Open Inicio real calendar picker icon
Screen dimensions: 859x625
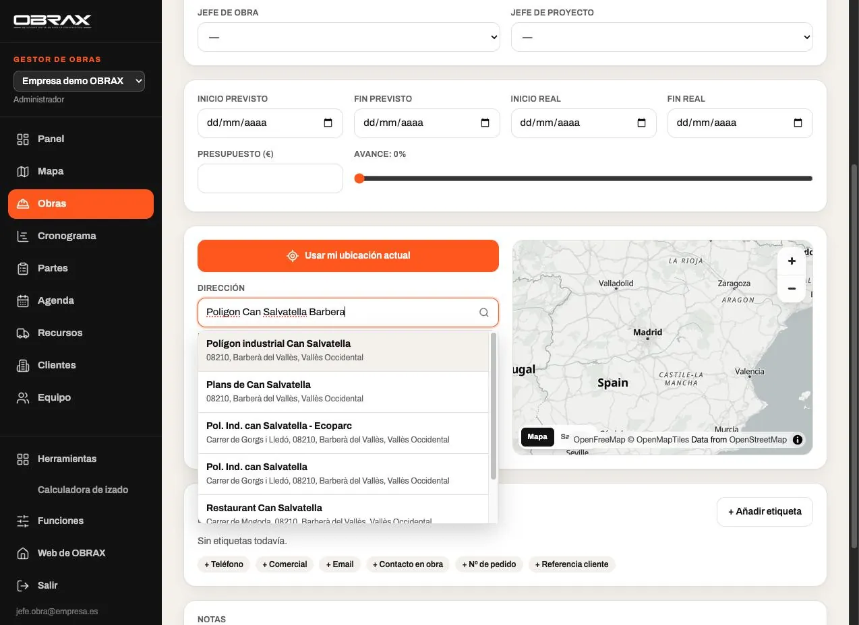(x=641, y=123)
